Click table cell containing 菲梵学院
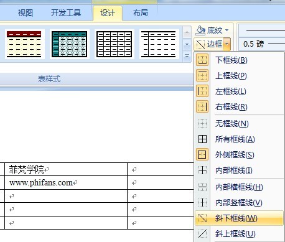The width and height of the screenshot is (285, 242). point(66,169)
